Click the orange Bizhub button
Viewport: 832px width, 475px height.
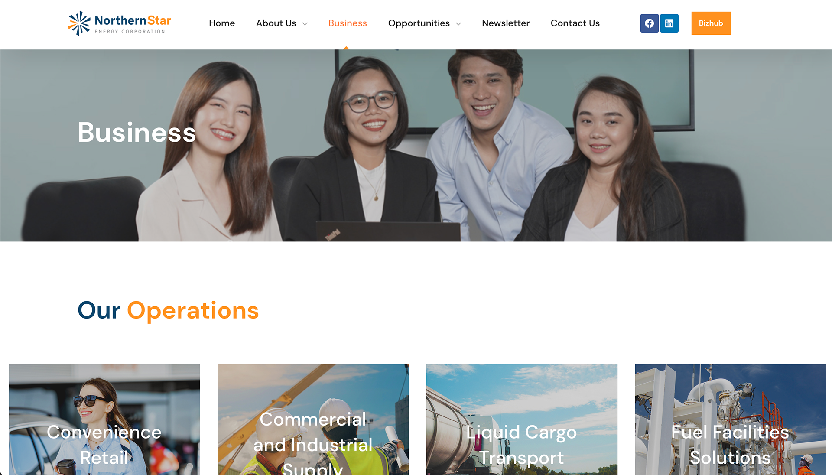click(x=711, y=23)
